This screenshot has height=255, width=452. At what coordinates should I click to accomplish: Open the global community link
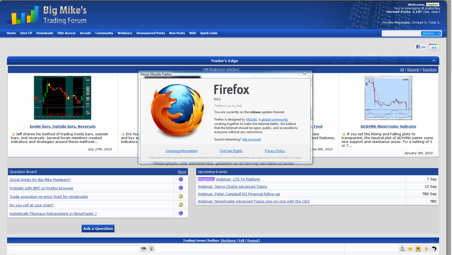click(275, 119)
